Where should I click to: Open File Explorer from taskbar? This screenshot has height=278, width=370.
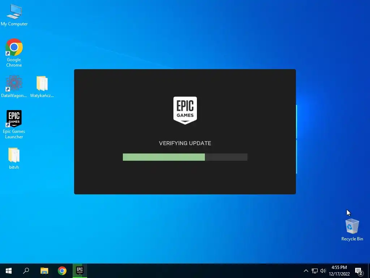point(44,271)
